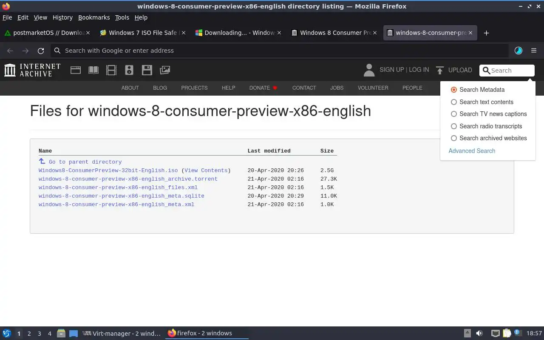
Task: Open the _meta.xml file link
Action: [x=116, y=204]
